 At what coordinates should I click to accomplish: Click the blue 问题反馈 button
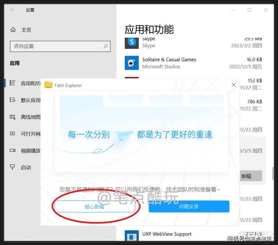pos(189,207)
